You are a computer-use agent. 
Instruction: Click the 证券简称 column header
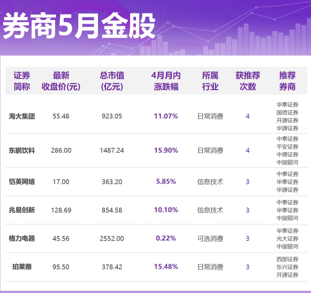pos(22,81)
